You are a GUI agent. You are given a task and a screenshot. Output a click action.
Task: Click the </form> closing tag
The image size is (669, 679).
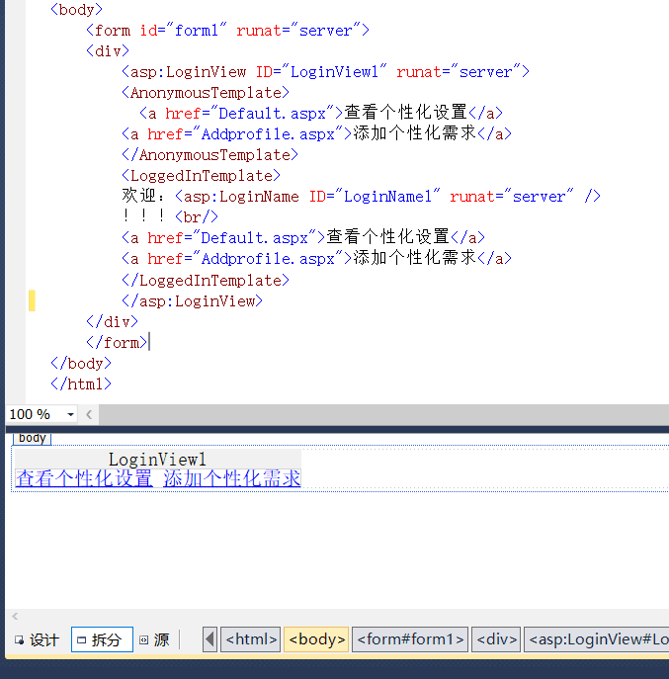pyautogui.click(x=117, y=343)
